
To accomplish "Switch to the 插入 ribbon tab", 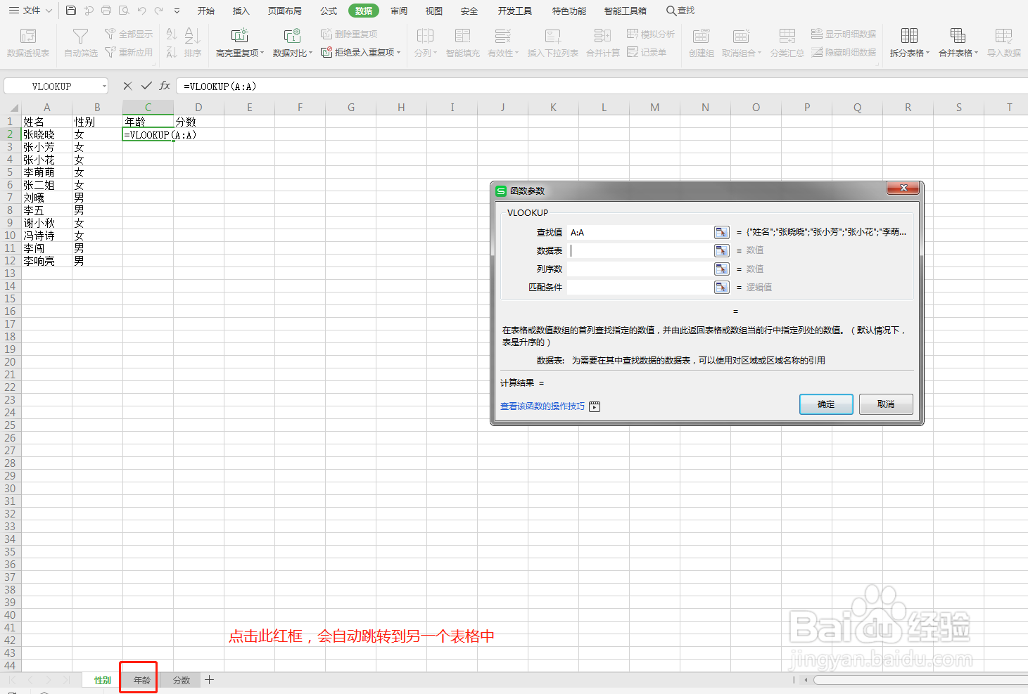I will pos(241,11).
